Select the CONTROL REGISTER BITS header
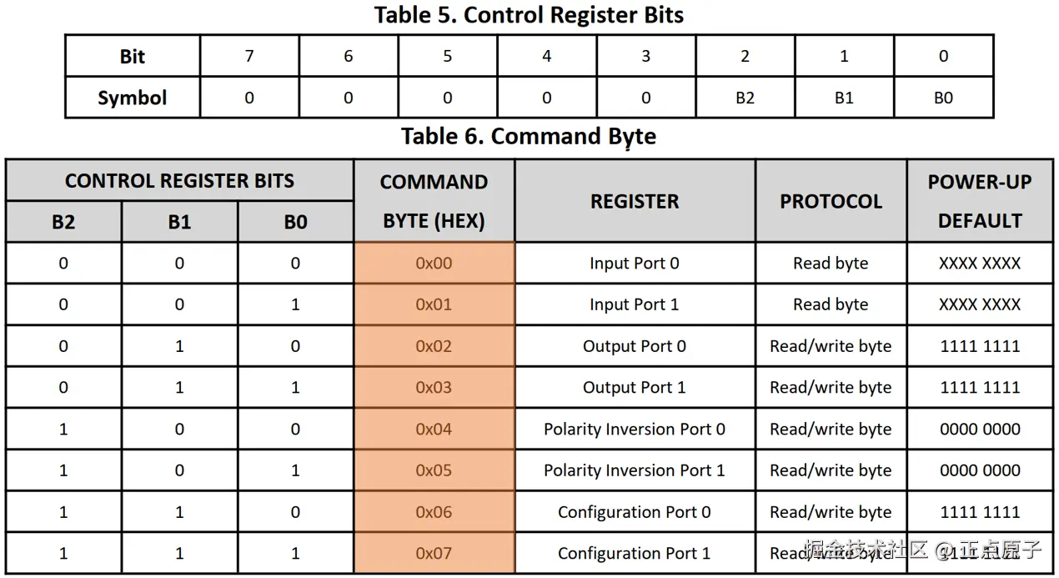 tap(179, 181)
